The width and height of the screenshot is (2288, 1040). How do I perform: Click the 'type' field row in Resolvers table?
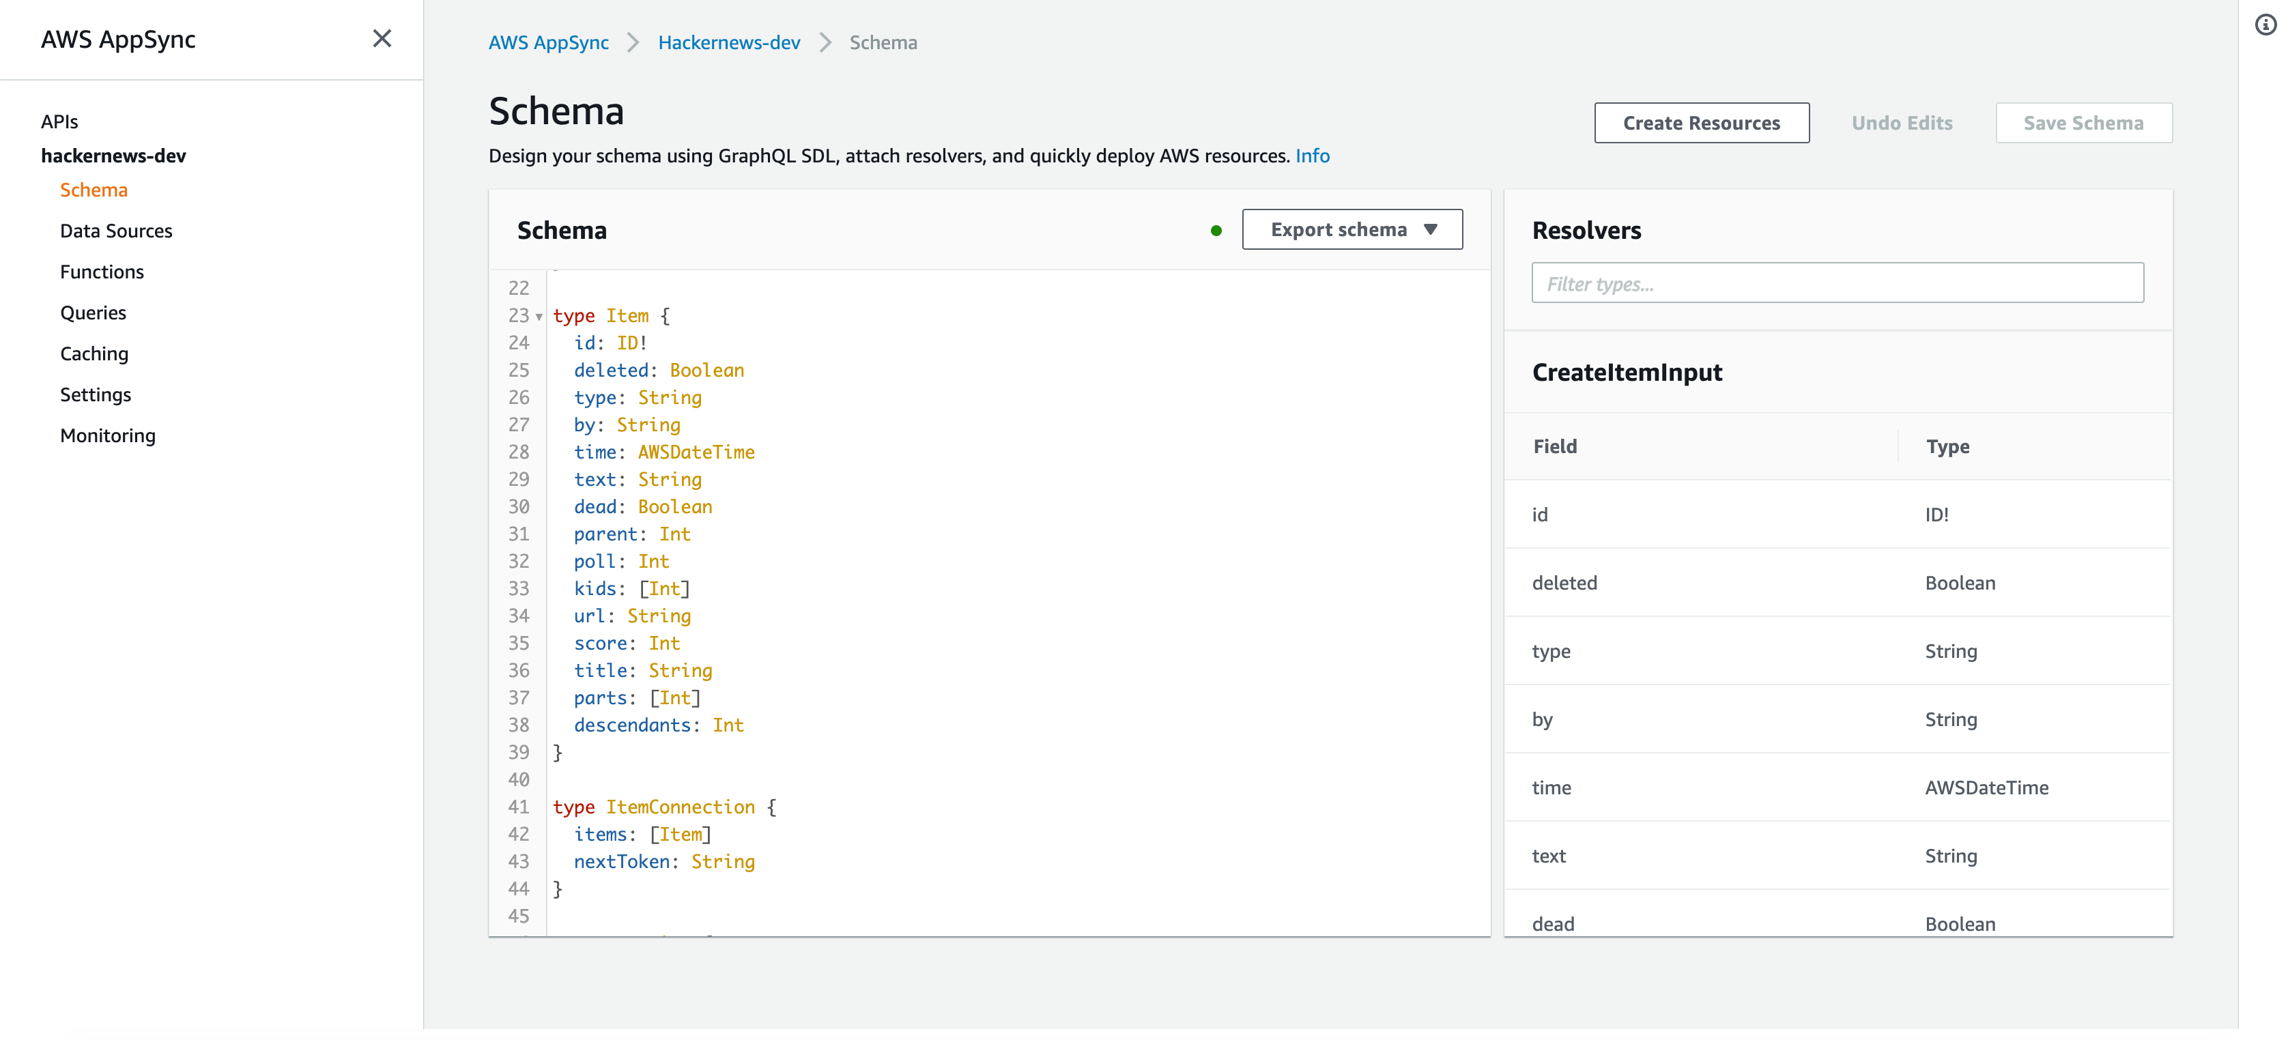coord(1837,651)
